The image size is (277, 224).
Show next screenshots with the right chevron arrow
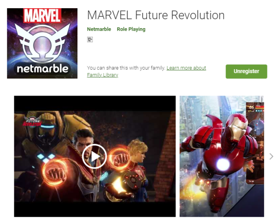(271, 157)
